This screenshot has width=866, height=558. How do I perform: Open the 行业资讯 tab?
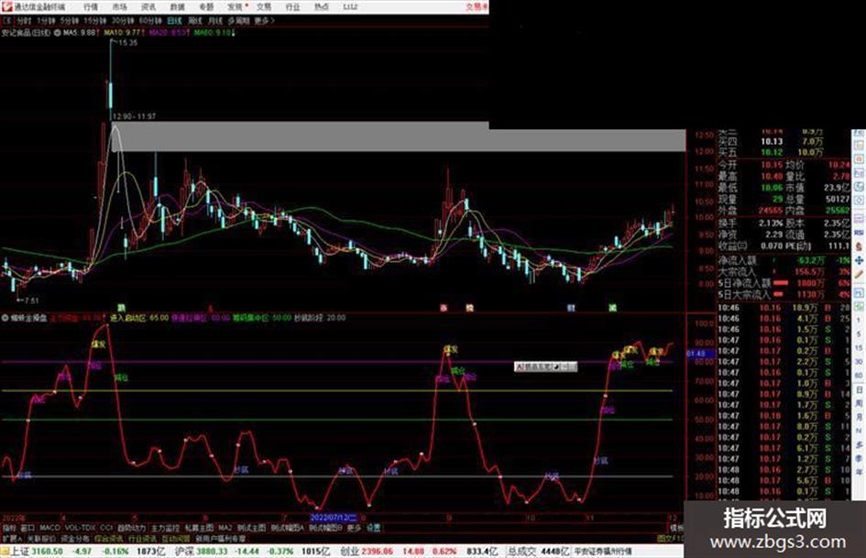[142, 538]
